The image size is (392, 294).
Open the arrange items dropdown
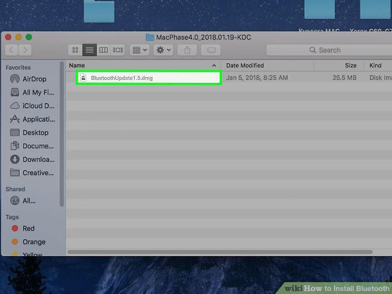[x=139, y=50]
